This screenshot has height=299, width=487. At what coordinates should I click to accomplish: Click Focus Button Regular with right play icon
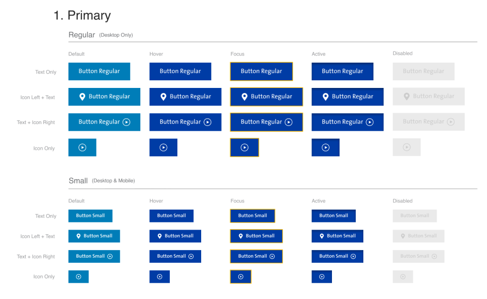[x=266, y=122]
